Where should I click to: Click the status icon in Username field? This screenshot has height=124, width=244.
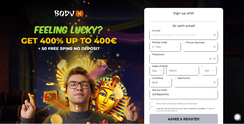point(214,82)
